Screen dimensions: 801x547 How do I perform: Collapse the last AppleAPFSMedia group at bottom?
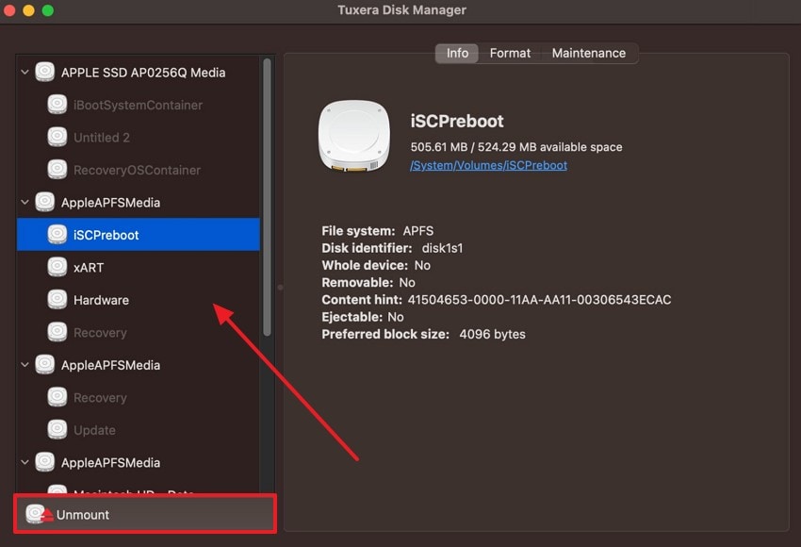coord(25,463)
